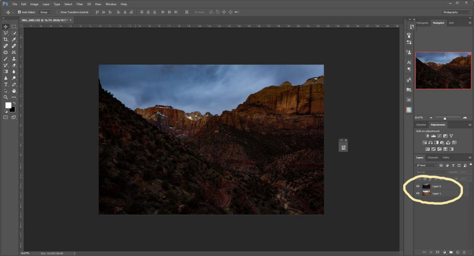Click the Add layer style fx icon

click(430, 252)
